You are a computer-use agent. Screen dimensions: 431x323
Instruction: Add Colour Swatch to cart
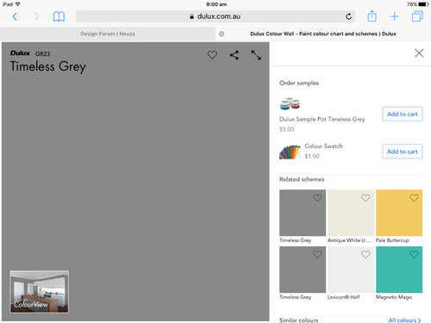tap(402, 152)
